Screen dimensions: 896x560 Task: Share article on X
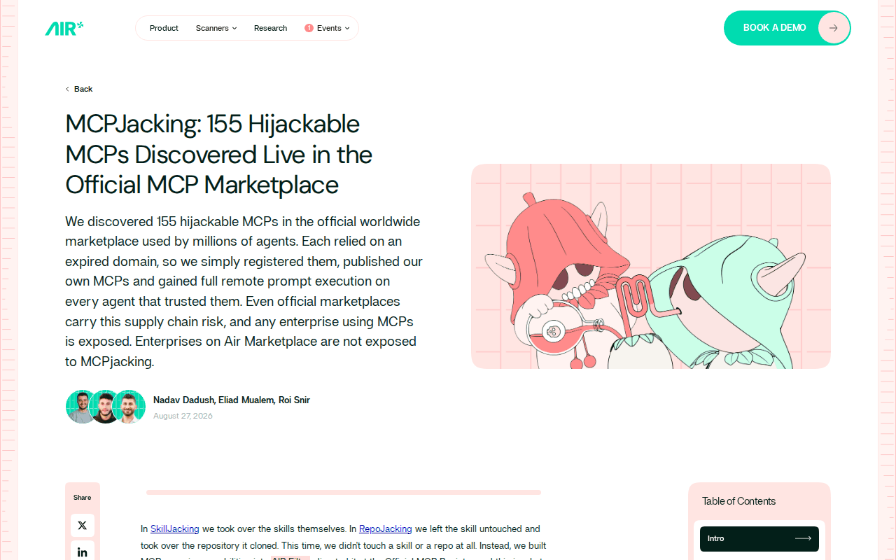coord(82,525)
